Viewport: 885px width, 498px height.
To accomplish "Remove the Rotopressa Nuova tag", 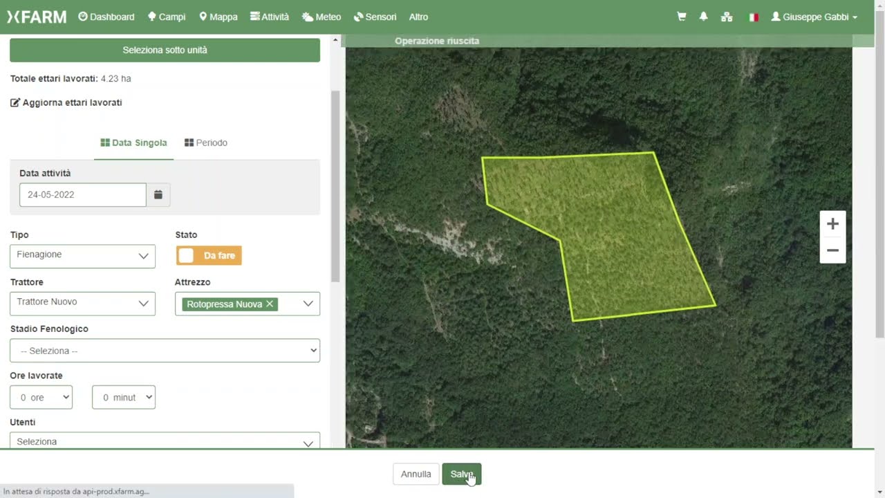I will 270,304.
